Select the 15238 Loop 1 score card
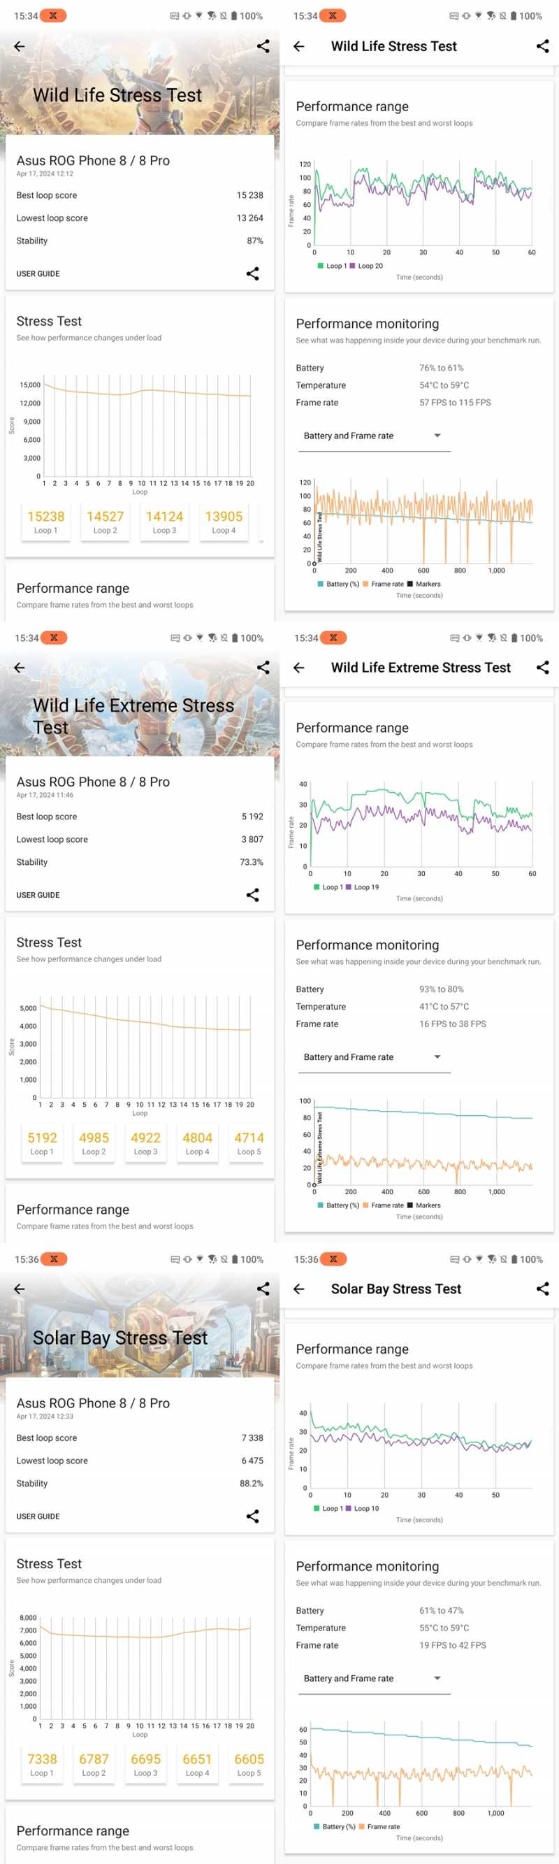559x1864 pixels. pyautogui.click(x=45, y=522)
